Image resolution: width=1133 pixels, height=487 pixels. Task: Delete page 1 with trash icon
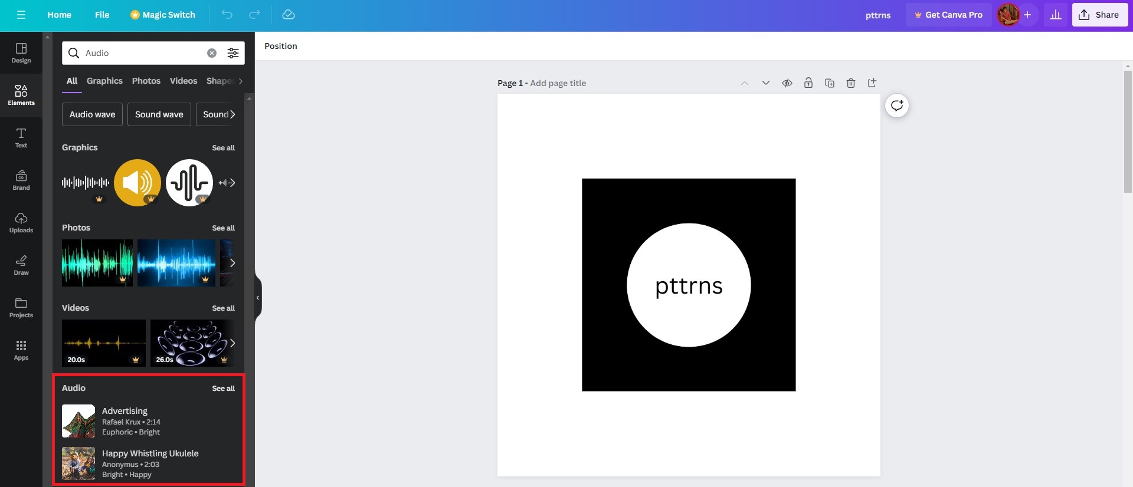click(851, 83)
